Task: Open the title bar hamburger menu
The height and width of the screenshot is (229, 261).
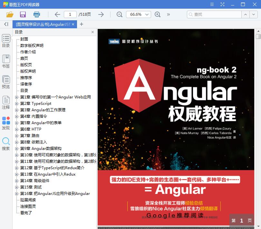Action: click(x=212, y=4)
